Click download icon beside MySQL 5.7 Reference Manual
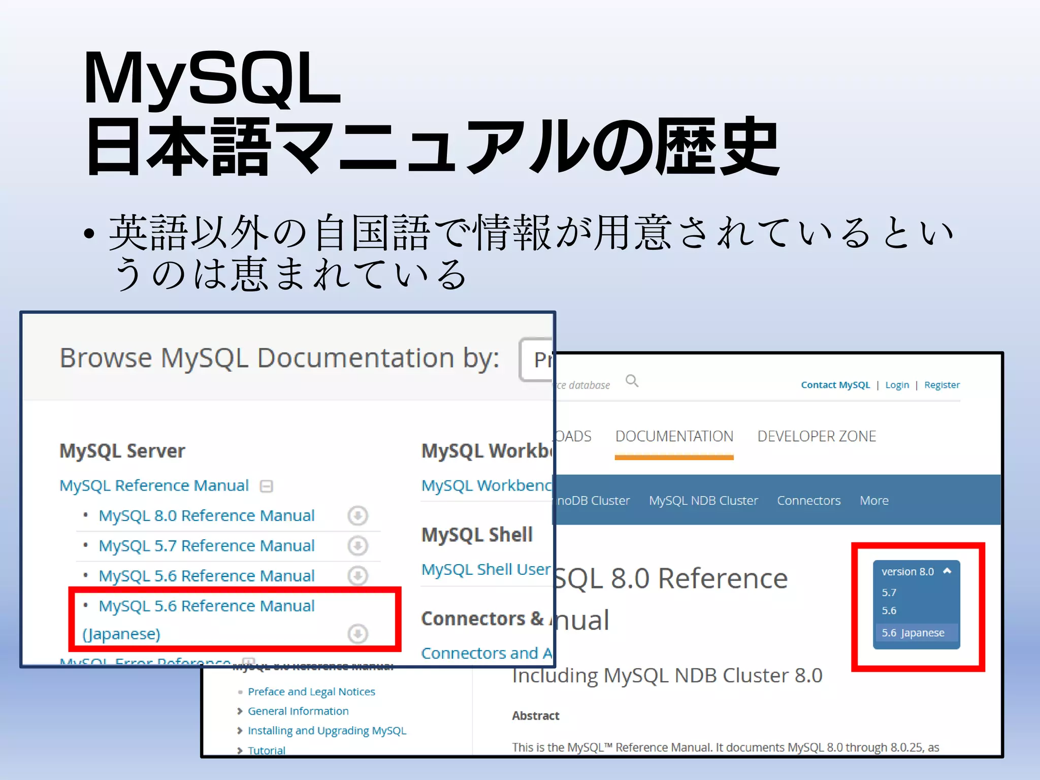The width and height of the screenshot is (1040, 780). pyautogui.click(x=357, y=546)
